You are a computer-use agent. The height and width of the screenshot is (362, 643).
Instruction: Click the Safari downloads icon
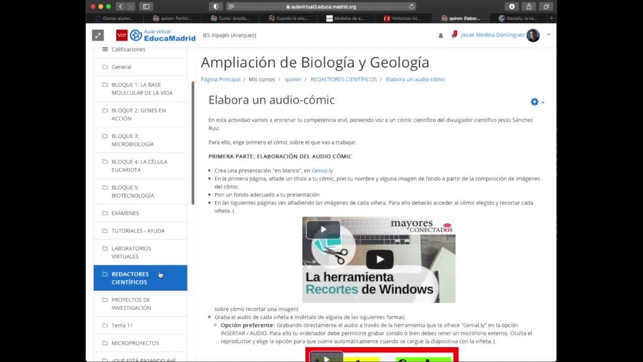coord(512,7)
